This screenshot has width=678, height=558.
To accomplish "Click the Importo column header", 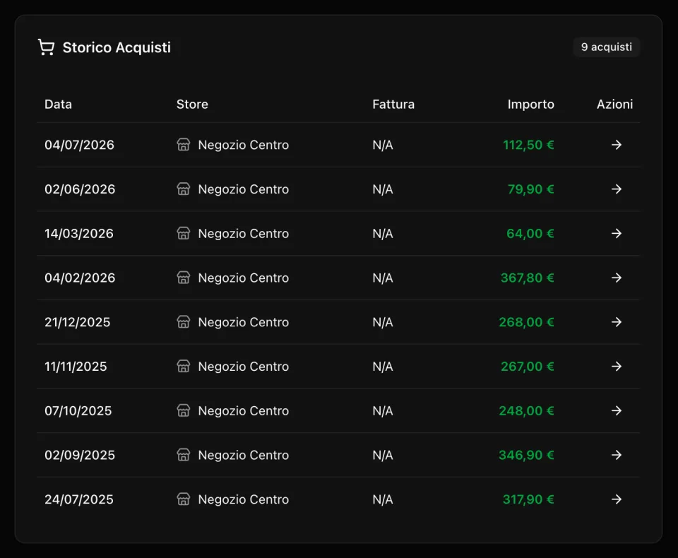I will click(531, 105).
